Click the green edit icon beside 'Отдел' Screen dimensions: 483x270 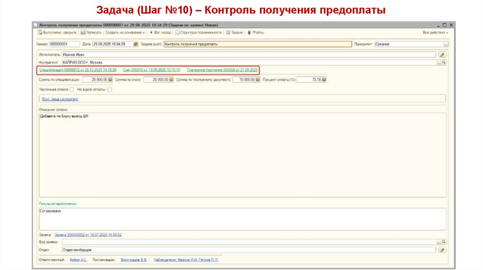(442, 250)
